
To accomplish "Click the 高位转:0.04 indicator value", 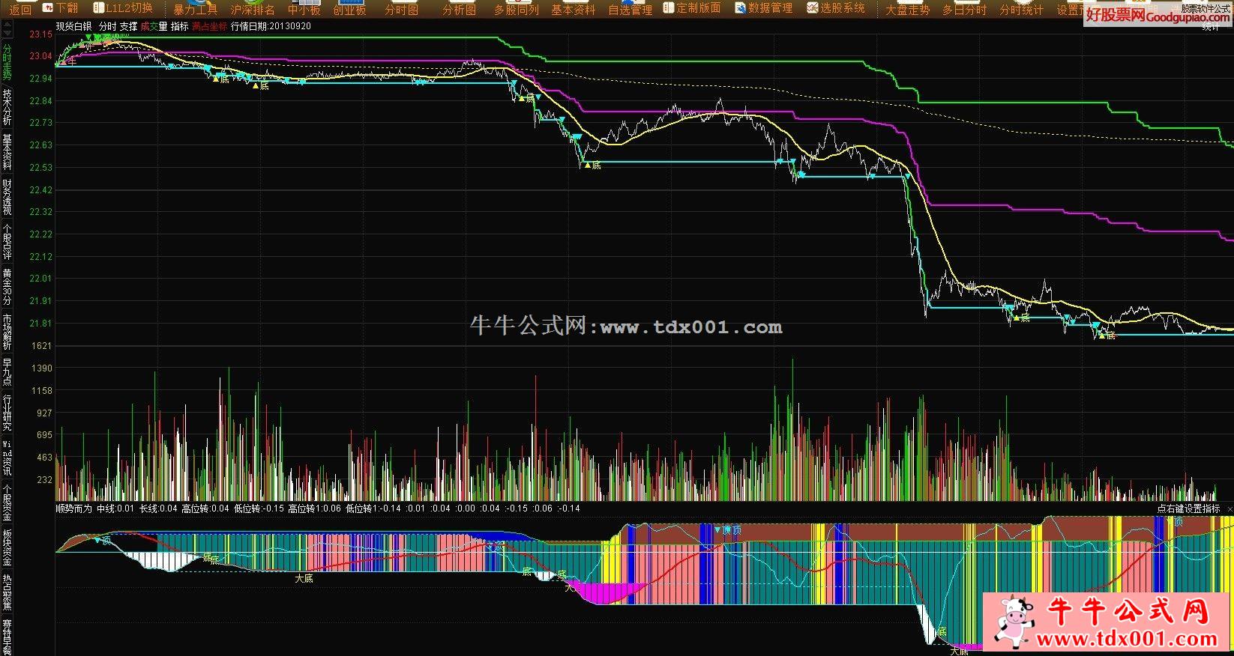I will pos(205,508).
